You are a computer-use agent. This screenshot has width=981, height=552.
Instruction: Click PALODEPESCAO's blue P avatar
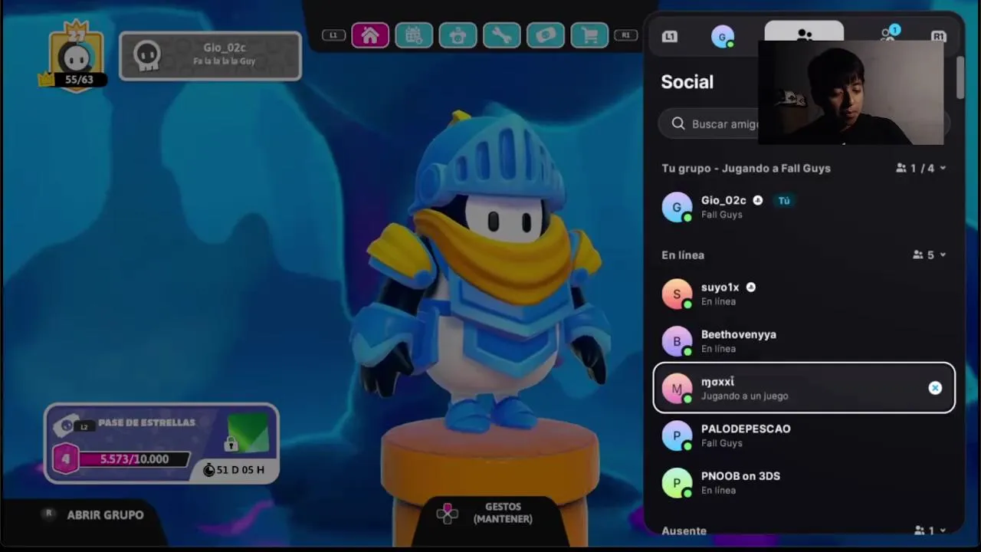pos(677,435)
